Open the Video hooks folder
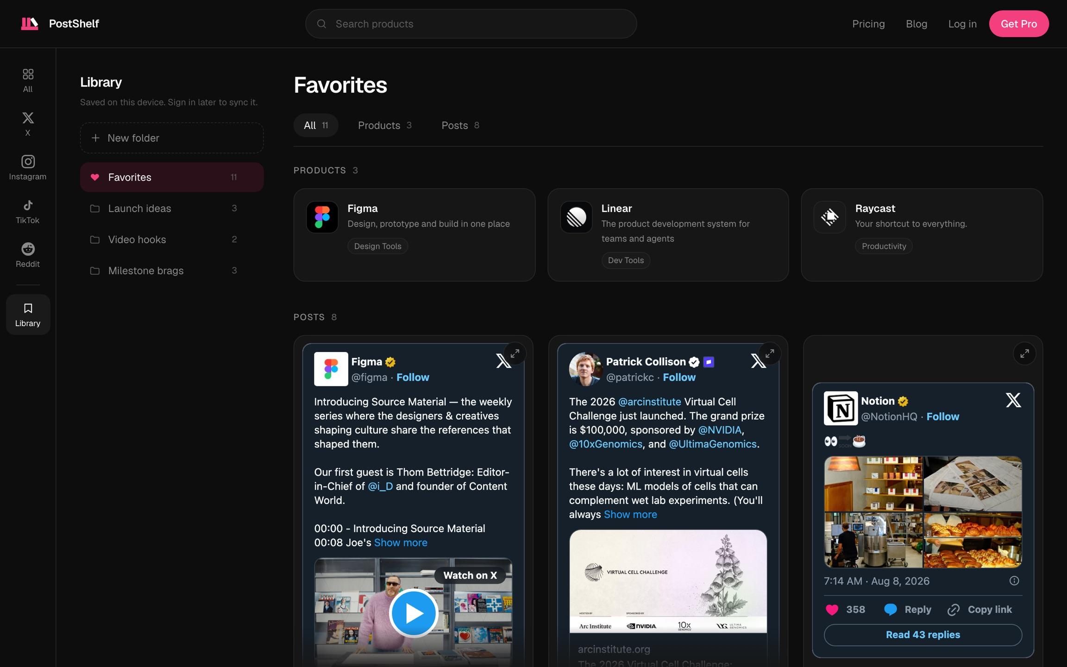Viewport: 1067px width, 667px height. click(x=172, y=239)
